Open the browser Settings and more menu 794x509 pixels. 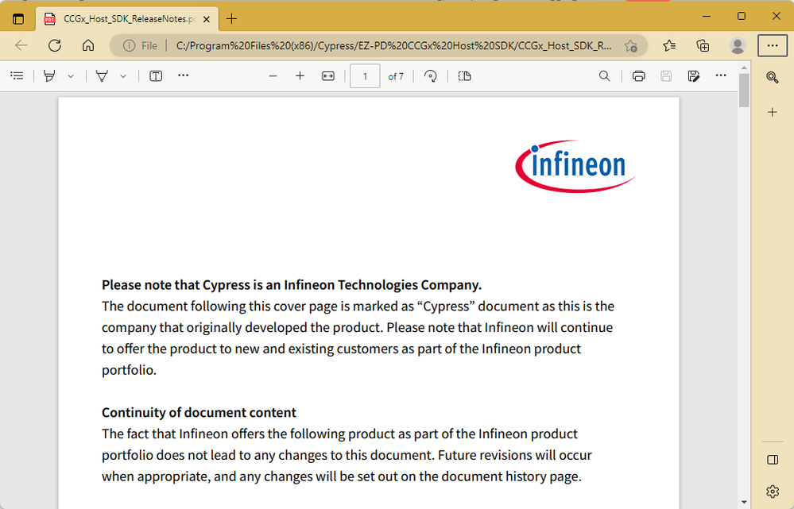(x=772, y=45)
